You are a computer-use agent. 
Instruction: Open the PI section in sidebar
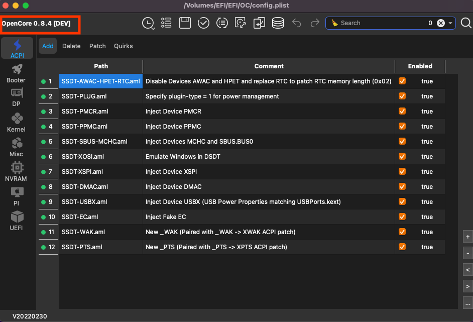click(16, 196)
